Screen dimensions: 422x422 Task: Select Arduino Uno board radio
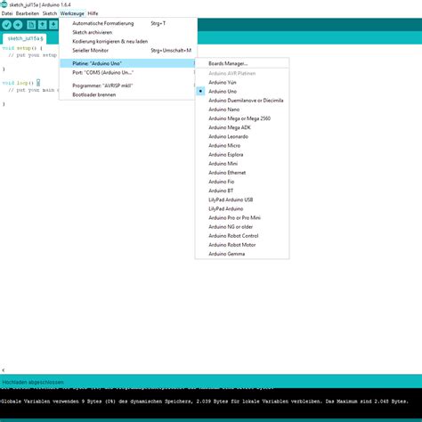coord(242,92)
